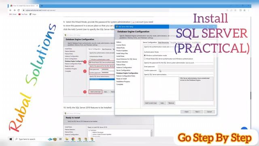The image size is (259, 146).
Task: Select the How To Install SQL Server browser tab
Action: click(23, 6)
